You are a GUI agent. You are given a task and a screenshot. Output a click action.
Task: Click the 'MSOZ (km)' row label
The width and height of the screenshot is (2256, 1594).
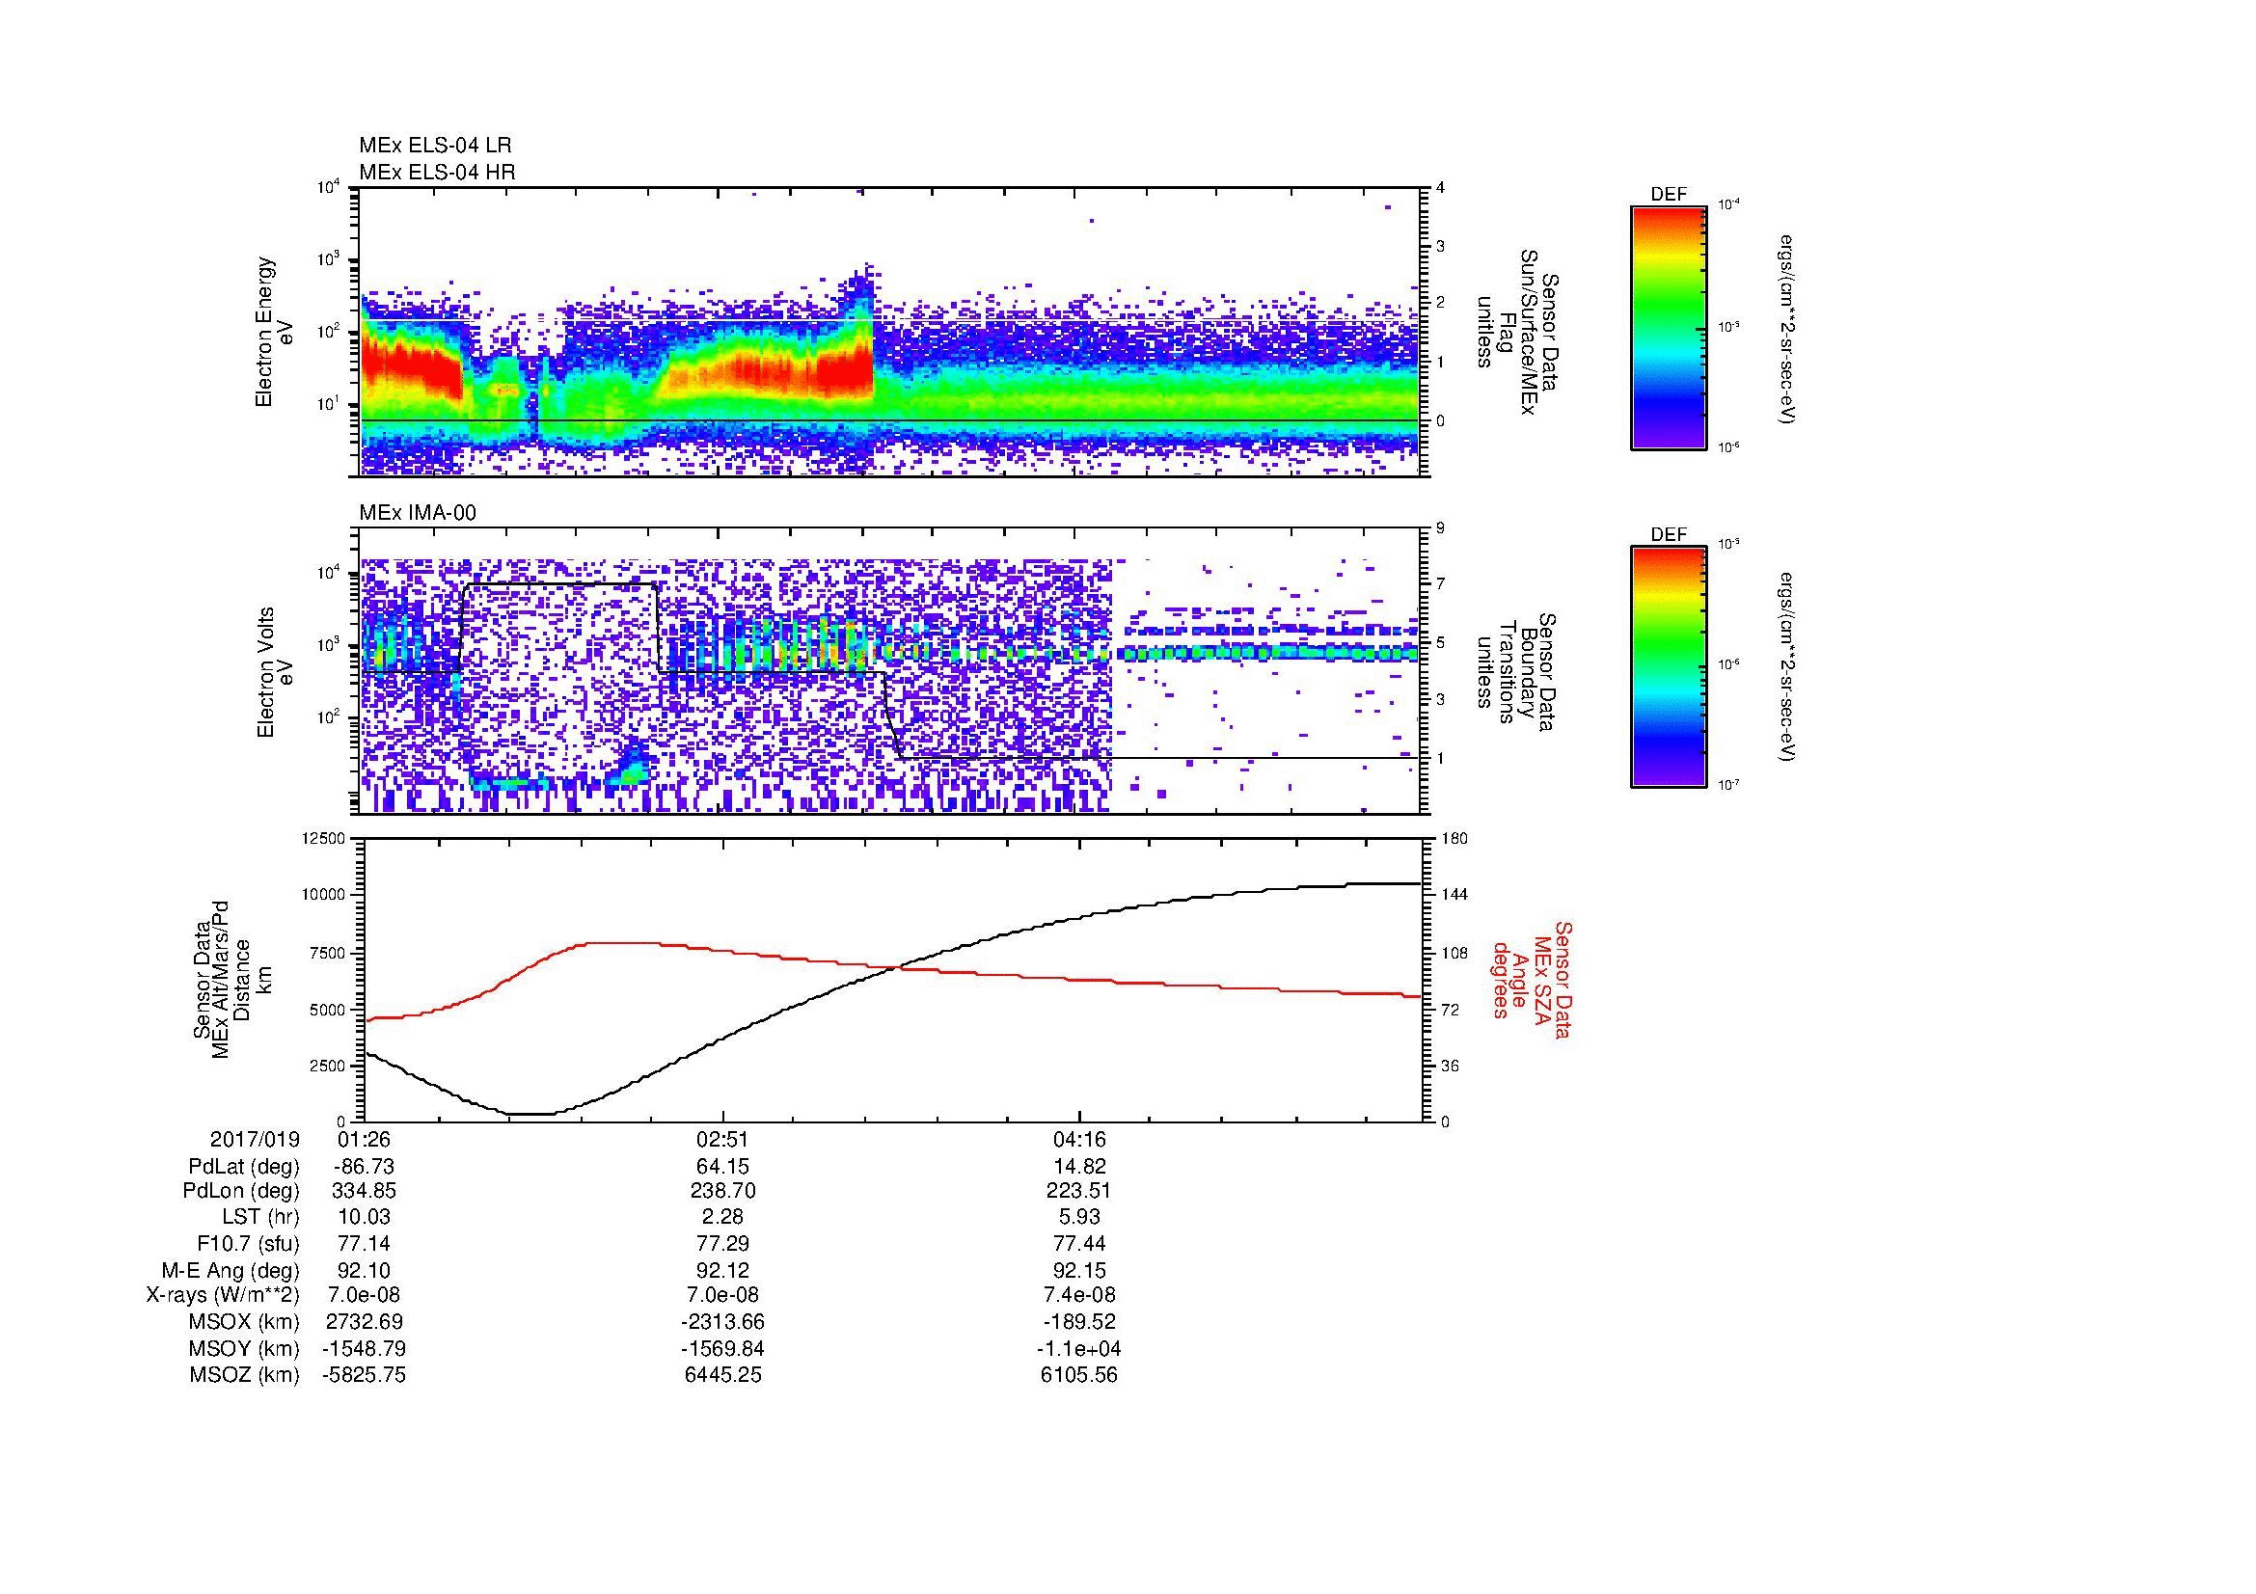point(244,1375)
